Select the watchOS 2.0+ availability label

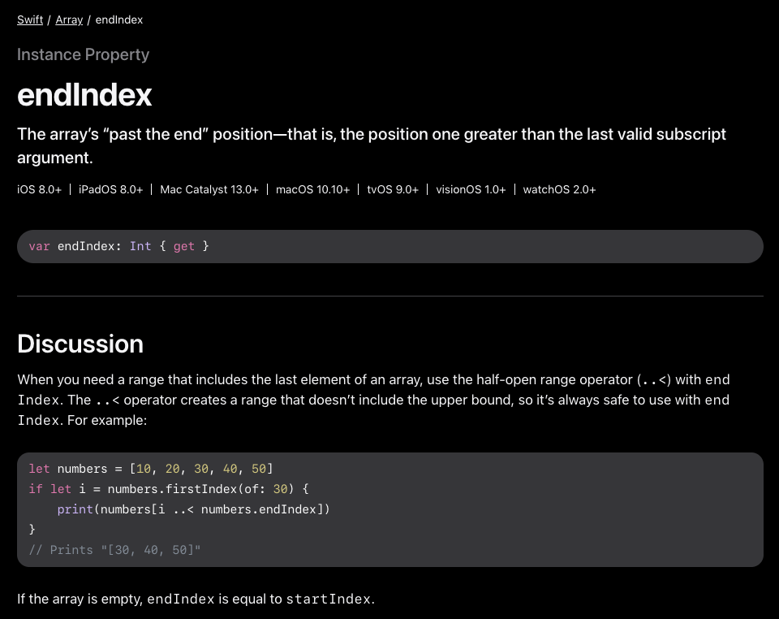pos(559,189)
